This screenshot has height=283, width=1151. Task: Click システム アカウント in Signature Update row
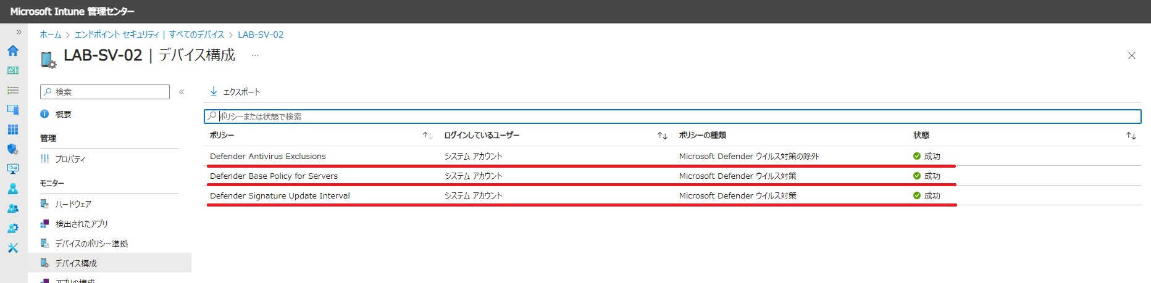(473, 196)
